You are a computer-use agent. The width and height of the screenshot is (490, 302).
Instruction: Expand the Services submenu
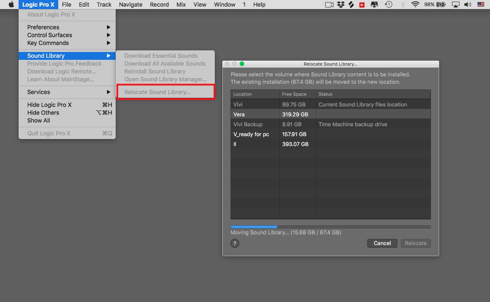67,92
